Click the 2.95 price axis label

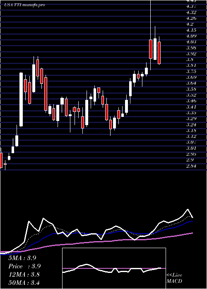click(x=192, y=154)
